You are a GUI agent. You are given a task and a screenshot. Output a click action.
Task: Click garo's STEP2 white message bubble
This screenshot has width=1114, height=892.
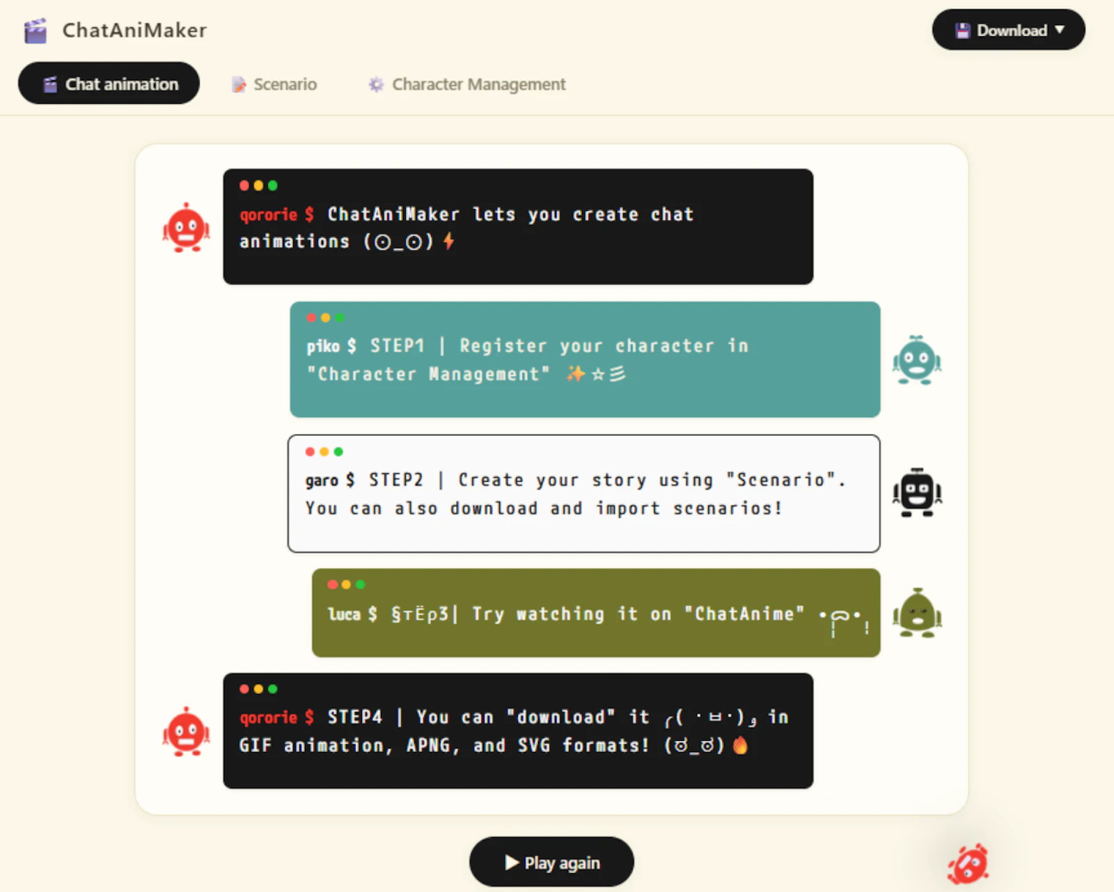pyautogui.click(x=584, y=494)
